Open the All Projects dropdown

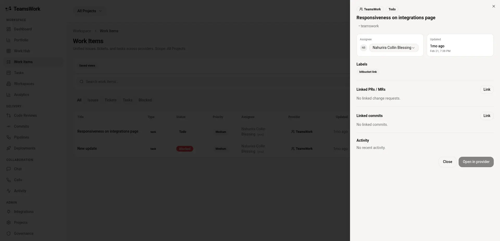[x=89, y=11]
